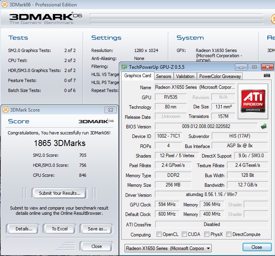Click the Bandwidth 12.7 GB/s field

pyautogui.click(x=248, y=185)
